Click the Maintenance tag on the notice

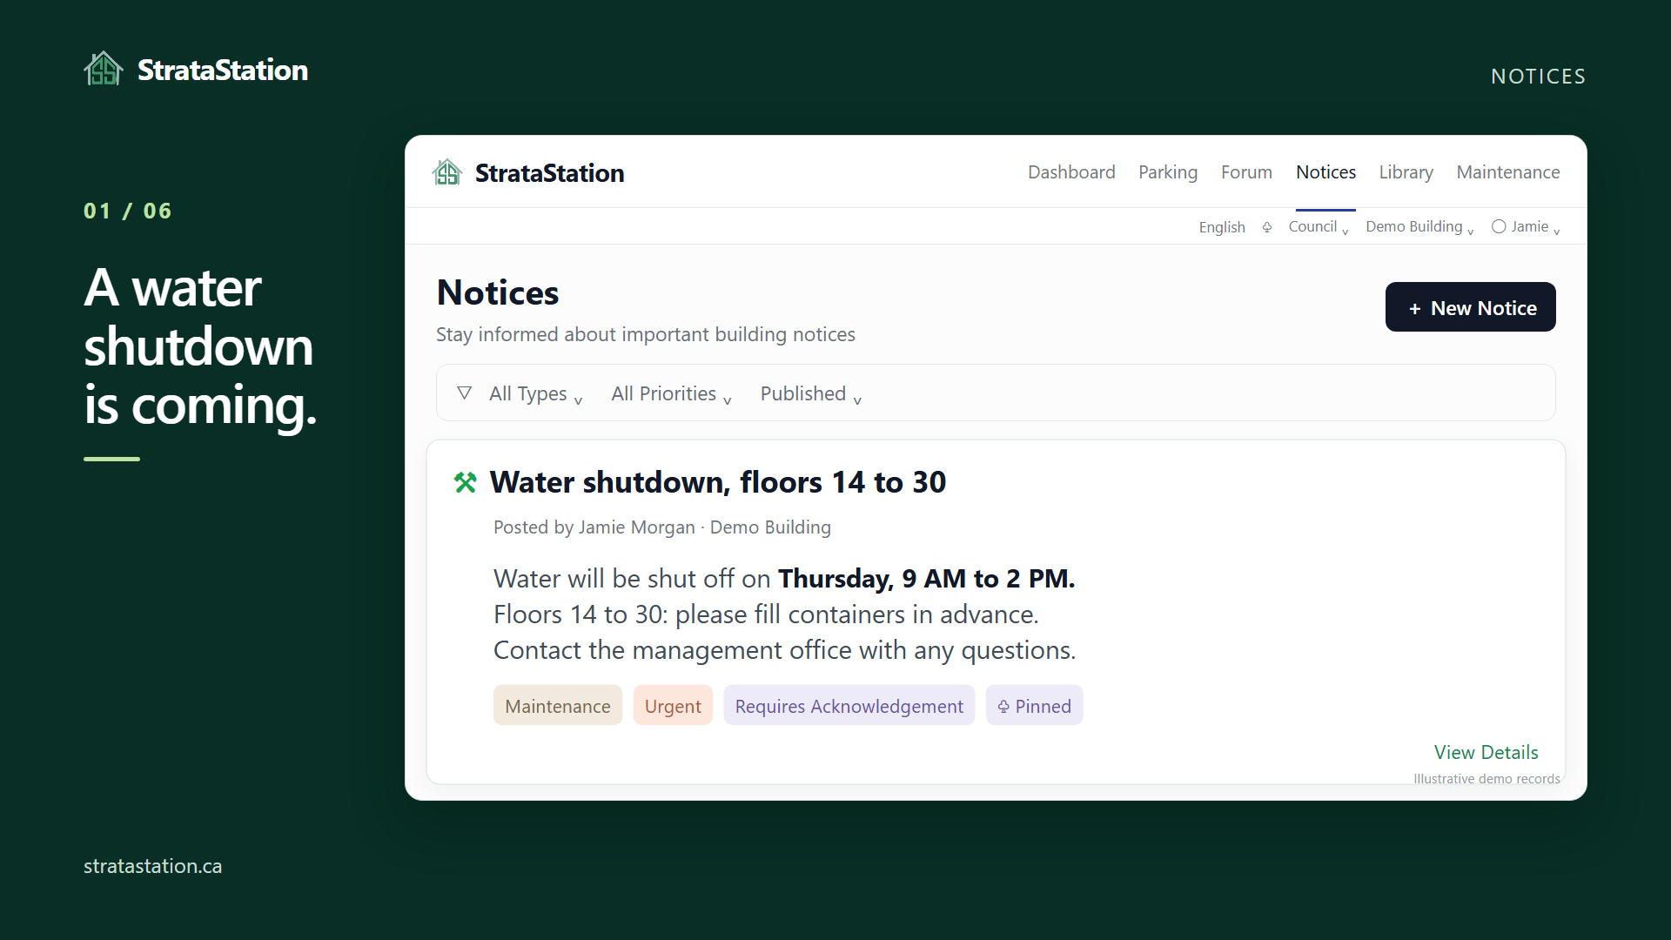tap(558, 706)
